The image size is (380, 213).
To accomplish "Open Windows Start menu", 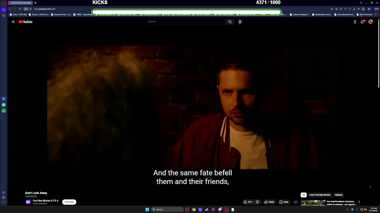I will [x=147, y=209].
